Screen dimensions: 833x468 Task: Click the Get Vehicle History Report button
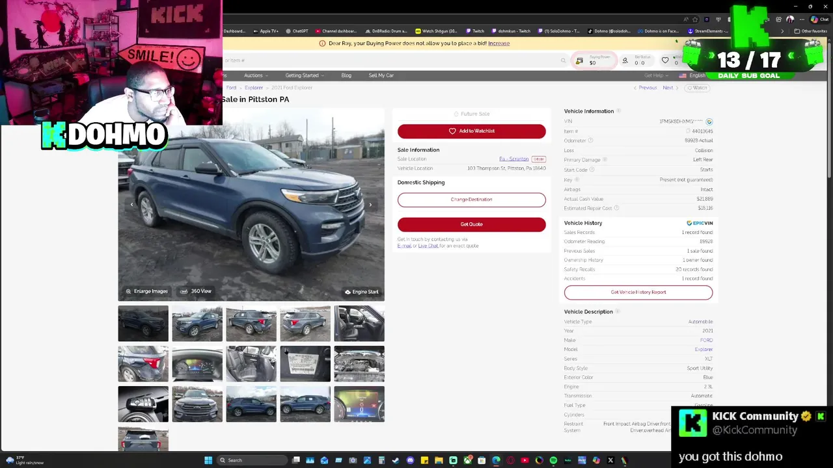(638, 292)
